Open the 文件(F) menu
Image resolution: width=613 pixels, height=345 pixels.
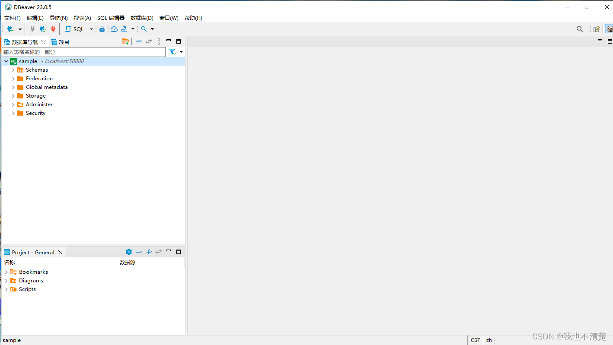pyautogui.click(x=13, y=18)
